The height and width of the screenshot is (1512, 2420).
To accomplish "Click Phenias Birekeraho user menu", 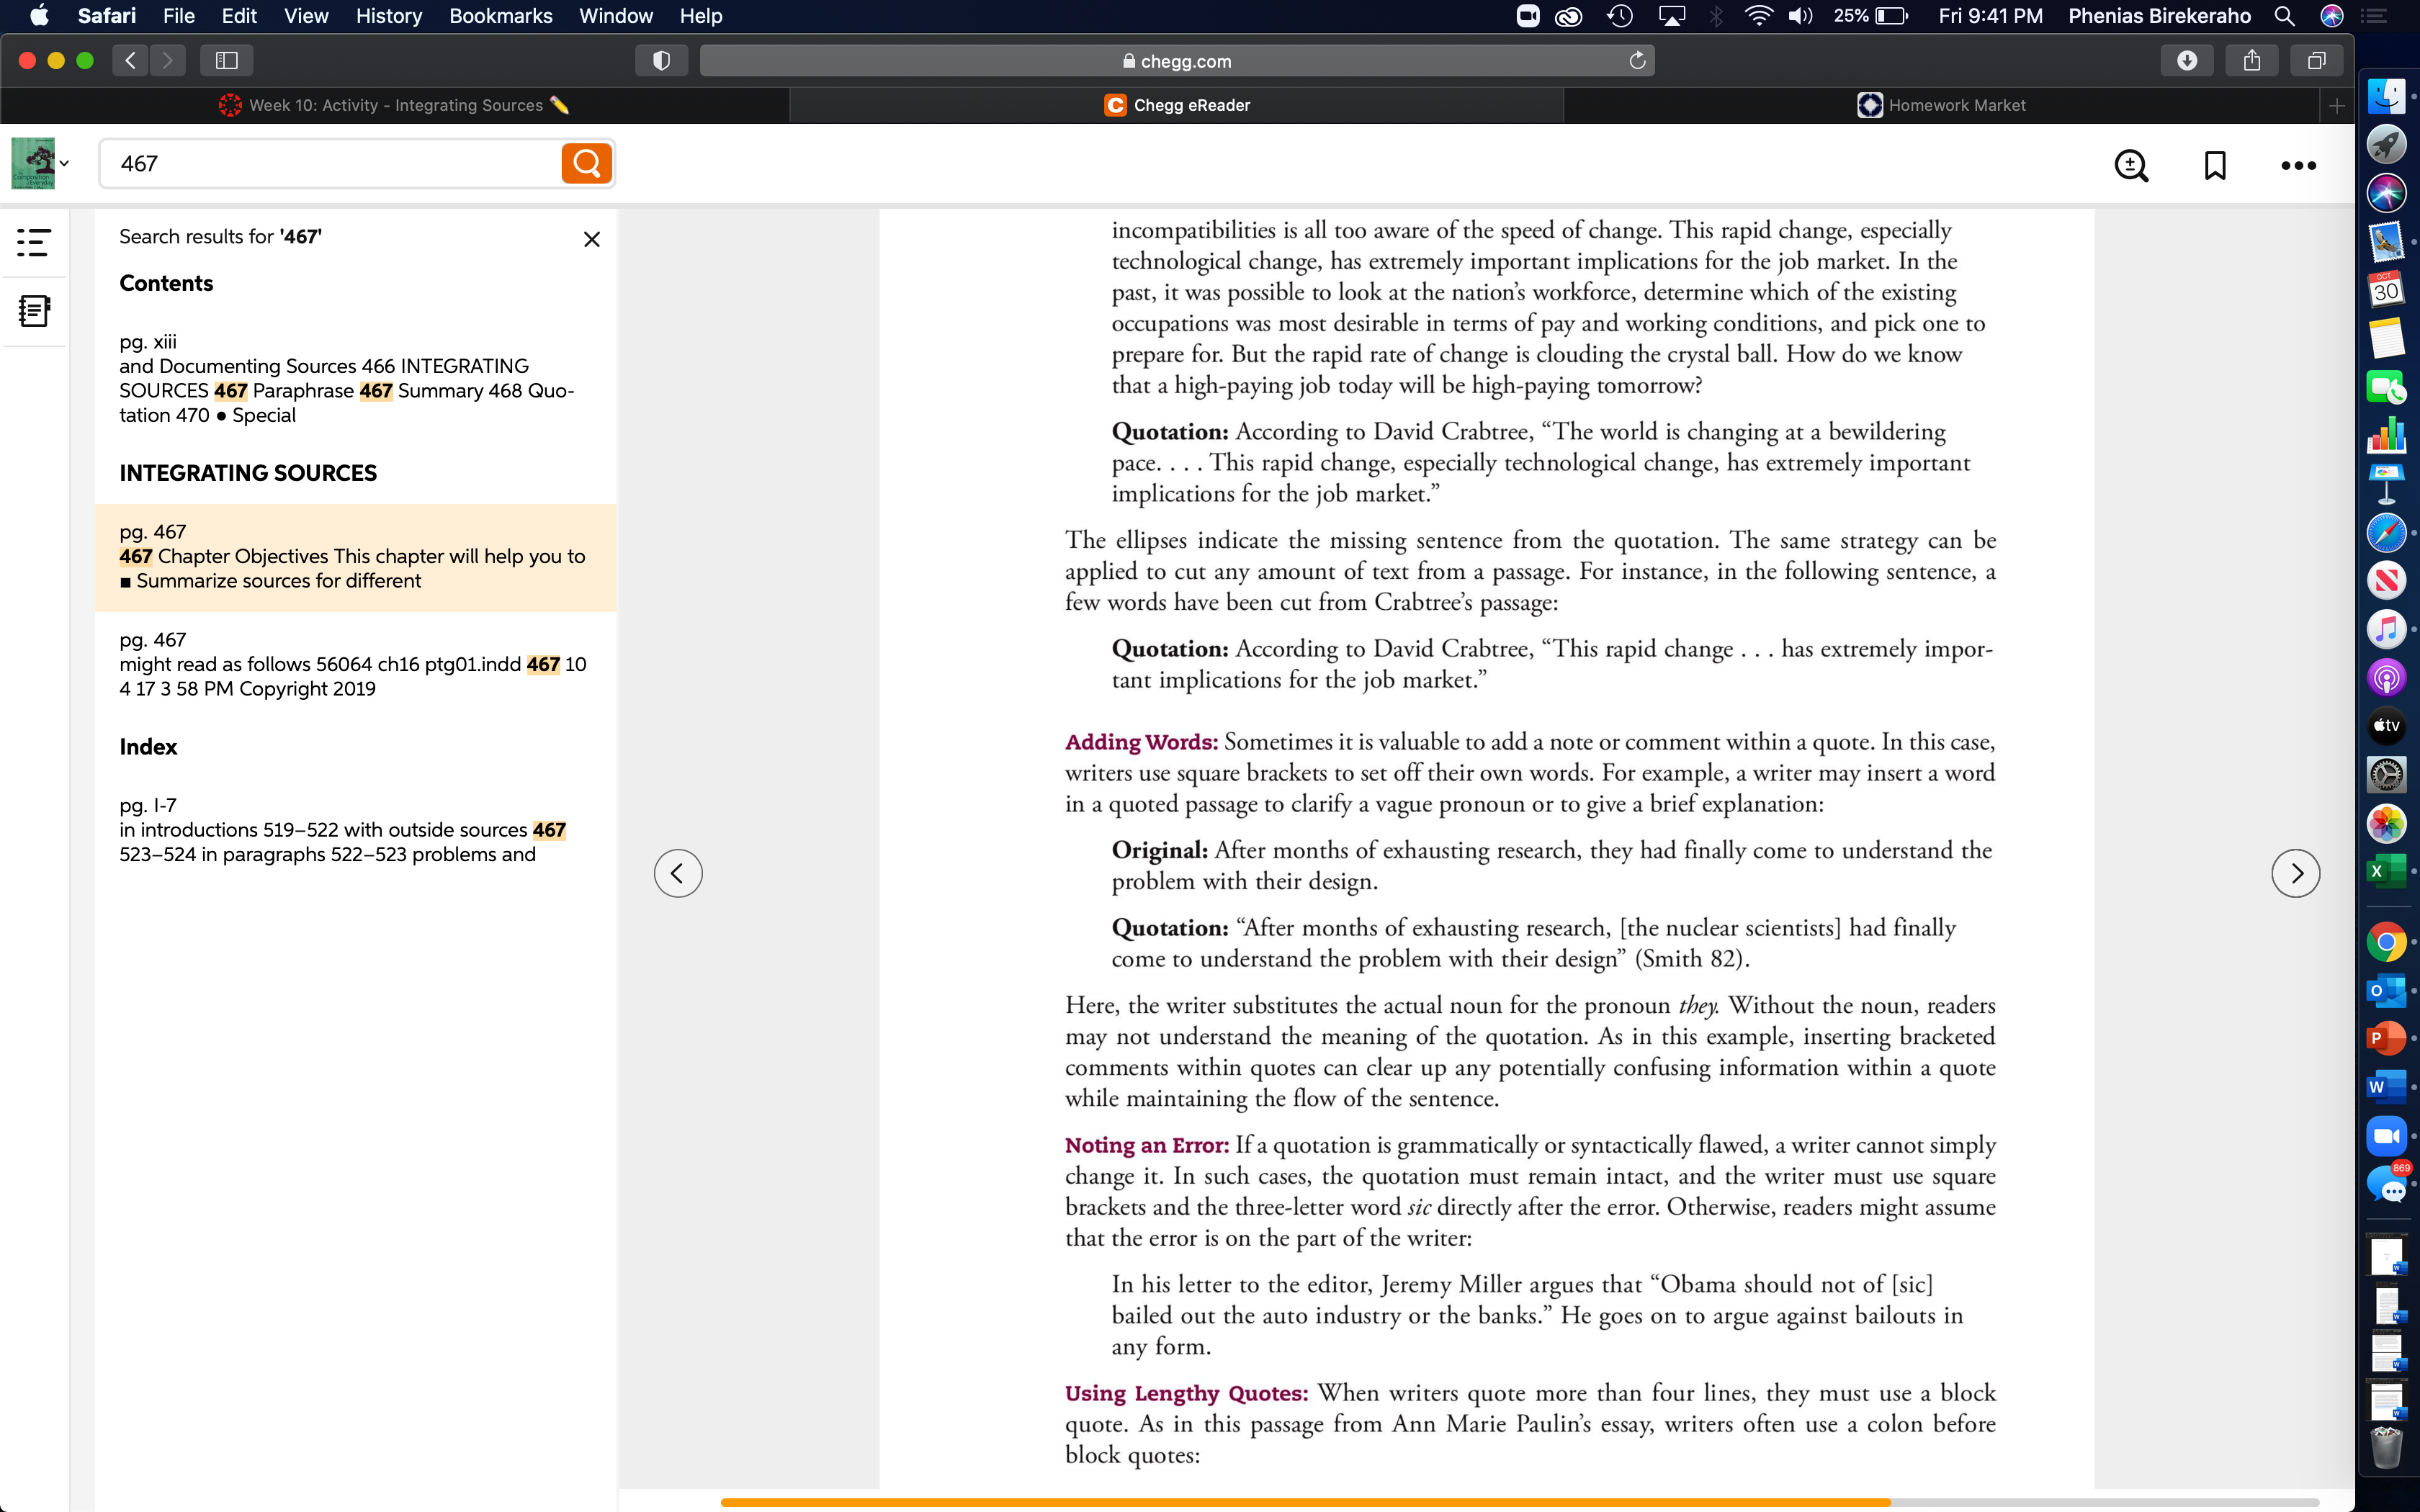I will point(2159,16).
